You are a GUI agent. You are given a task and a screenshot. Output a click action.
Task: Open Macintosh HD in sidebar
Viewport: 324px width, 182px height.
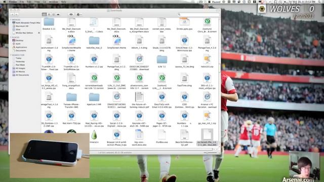click(20, 26)
